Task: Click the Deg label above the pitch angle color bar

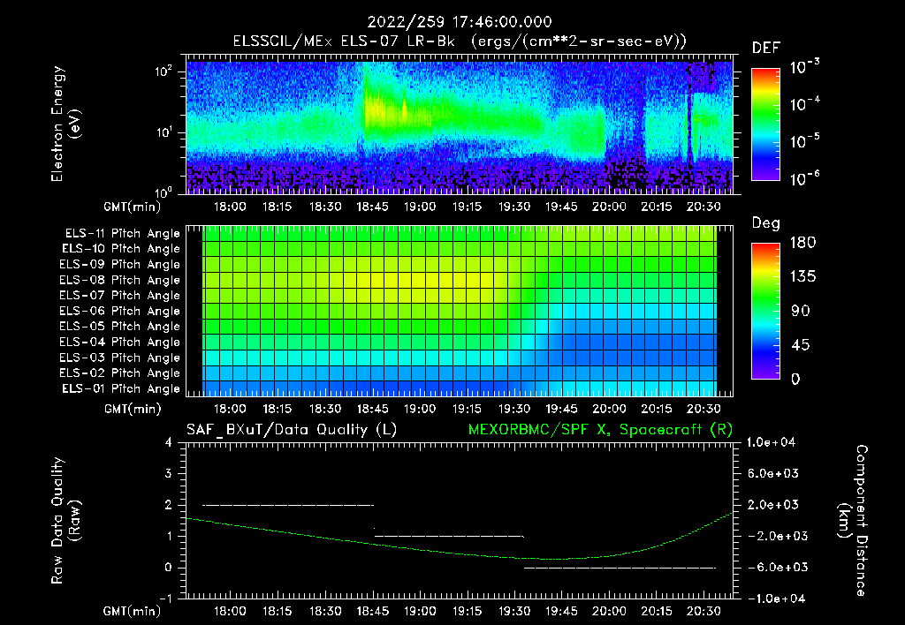Action: coord(766,223)
